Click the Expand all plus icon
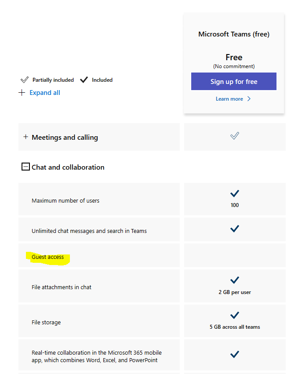The width and height of the screenshot is (291, 374). (x=22, y=93)
